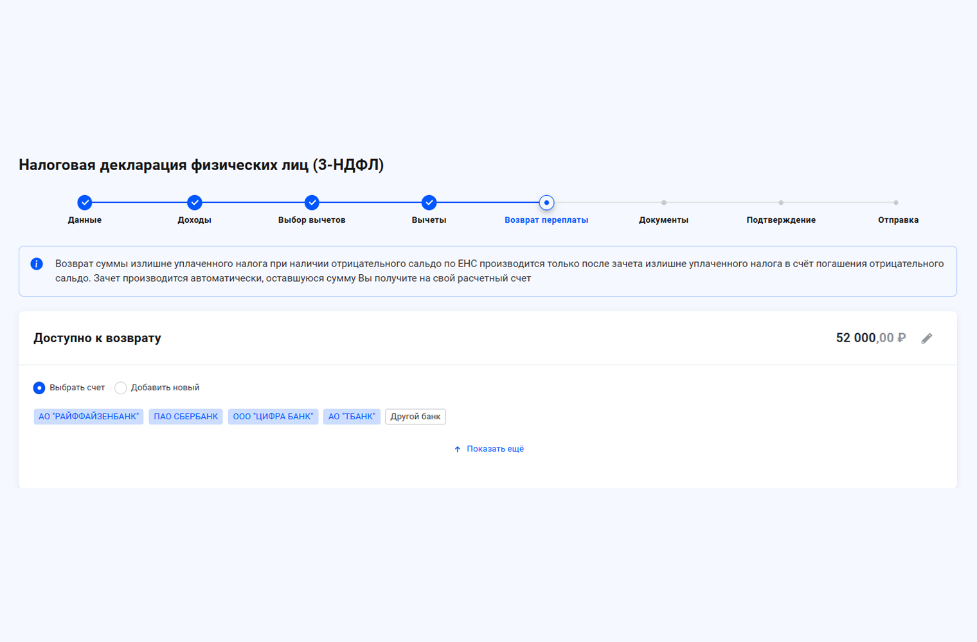Click the Данные step checkmark circle
The width and height of the screenshot is (977, 642).
point(85,203)
